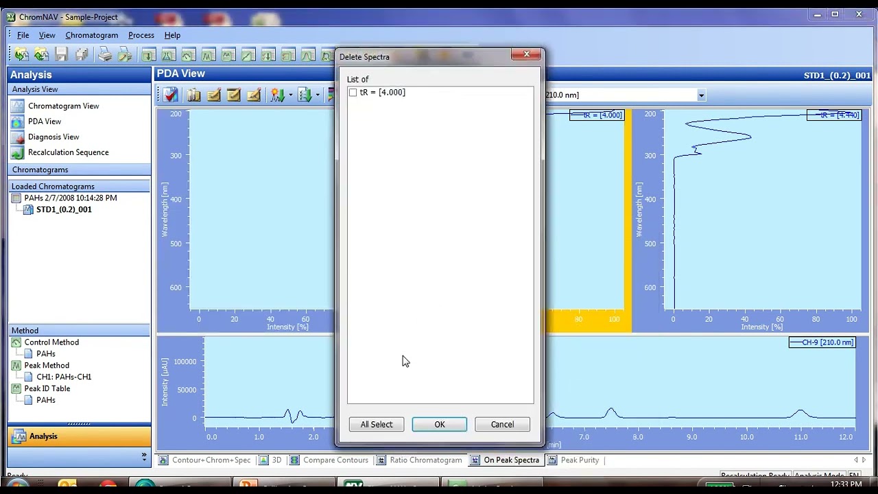Collapse the Analysis View section header
This screenshot has height=494, width=878.
coord(80,89)
